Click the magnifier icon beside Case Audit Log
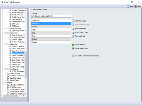The image size is (142, 106). pos(8,74)
